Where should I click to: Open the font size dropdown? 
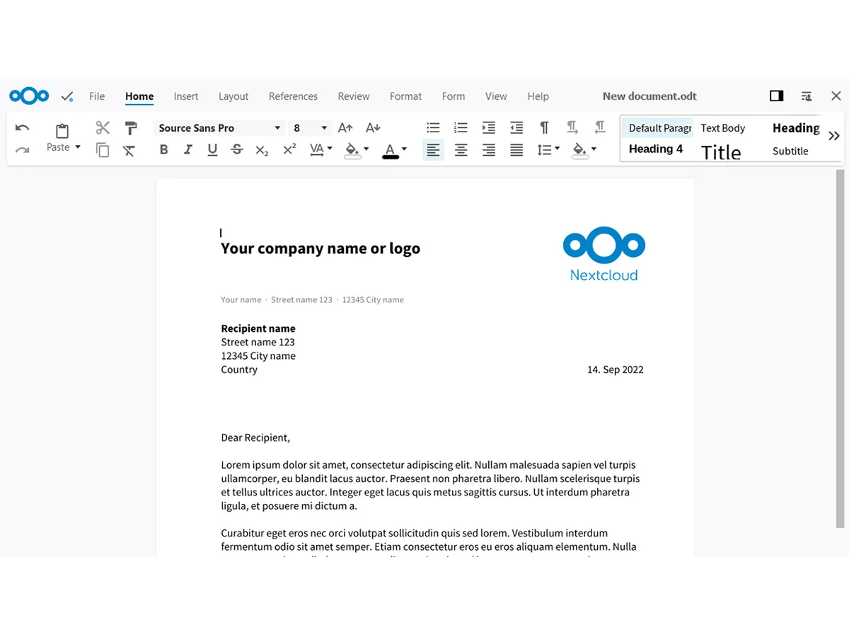(324, 128)
